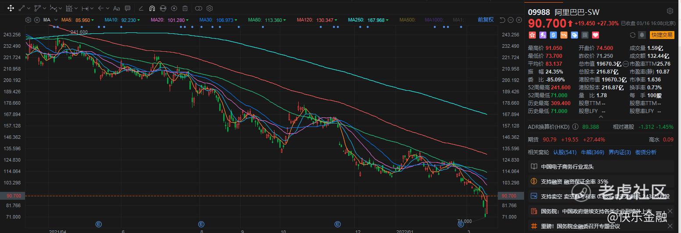
Task: Toggle the red heart favorite icon
Action: (595, 35)
